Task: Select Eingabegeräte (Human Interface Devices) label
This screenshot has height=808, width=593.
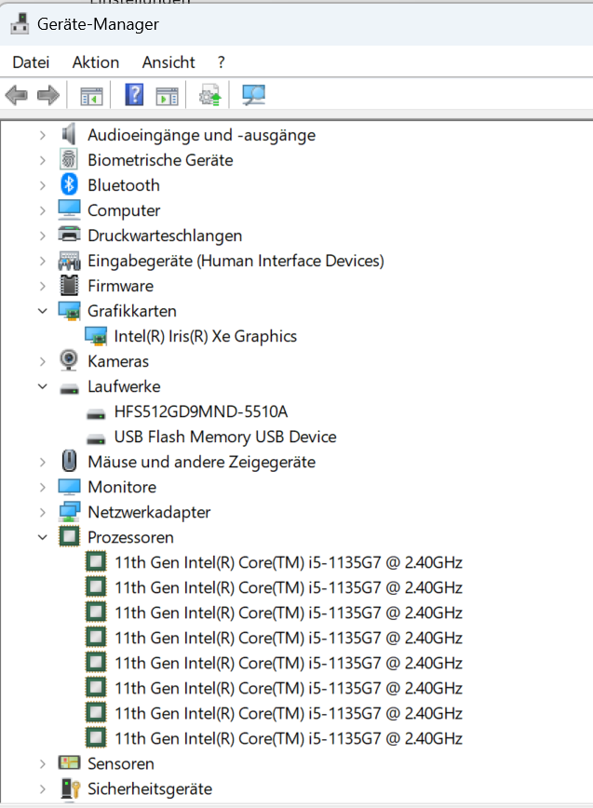Action: coord(236,261)
